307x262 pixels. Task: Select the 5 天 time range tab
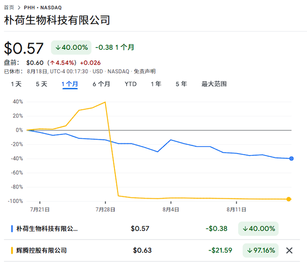[41, 84]
